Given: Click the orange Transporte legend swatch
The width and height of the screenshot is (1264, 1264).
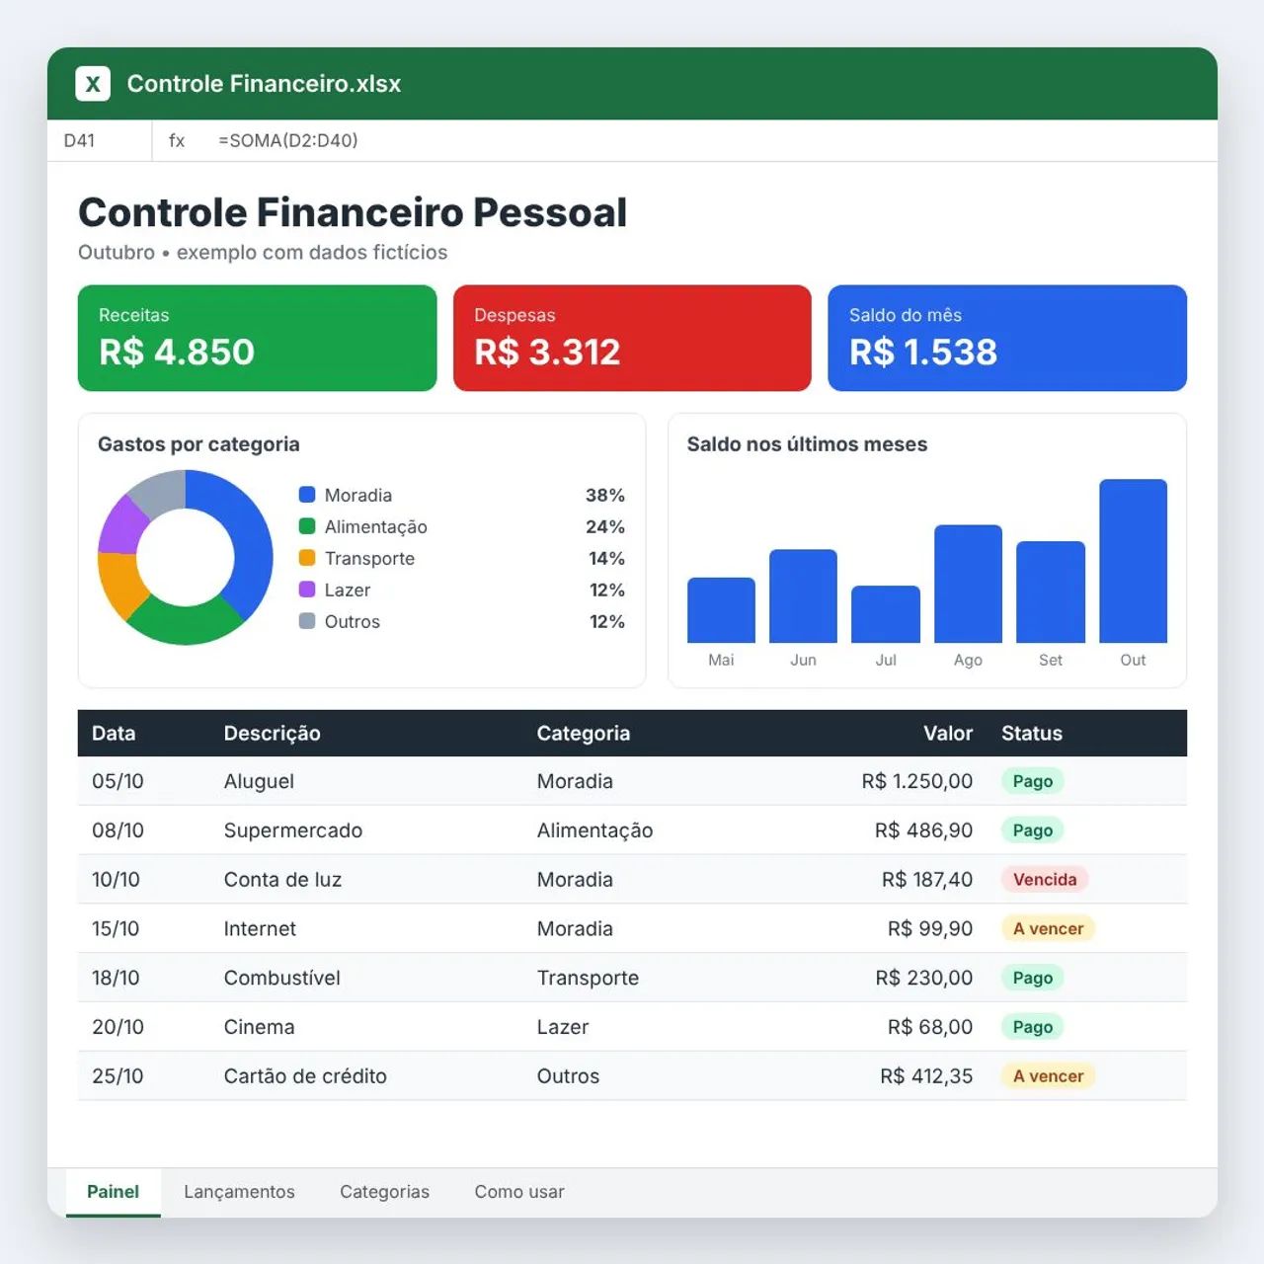Looking at the screenshot, I should (307, 558).
